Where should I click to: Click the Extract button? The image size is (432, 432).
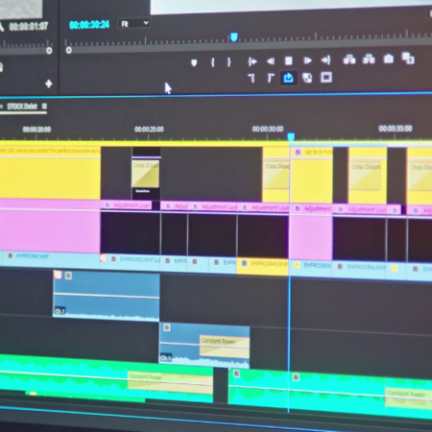tap(369, 60)
